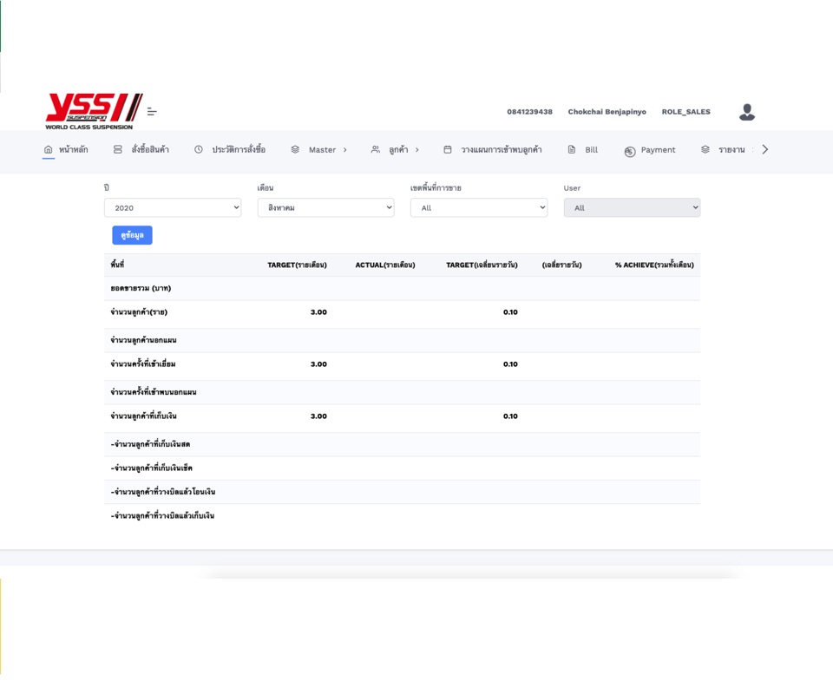Click 3.00 target in จำนวนลูกค้า(ราย) row

pyautogui.click(x=318, y=312)
